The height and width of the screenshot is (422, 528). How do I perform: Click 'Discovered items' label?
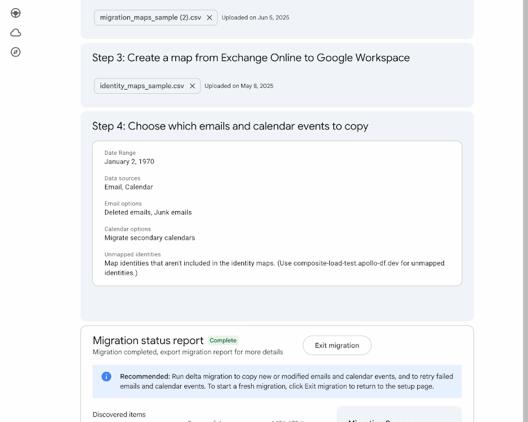[x=119, y=414]
